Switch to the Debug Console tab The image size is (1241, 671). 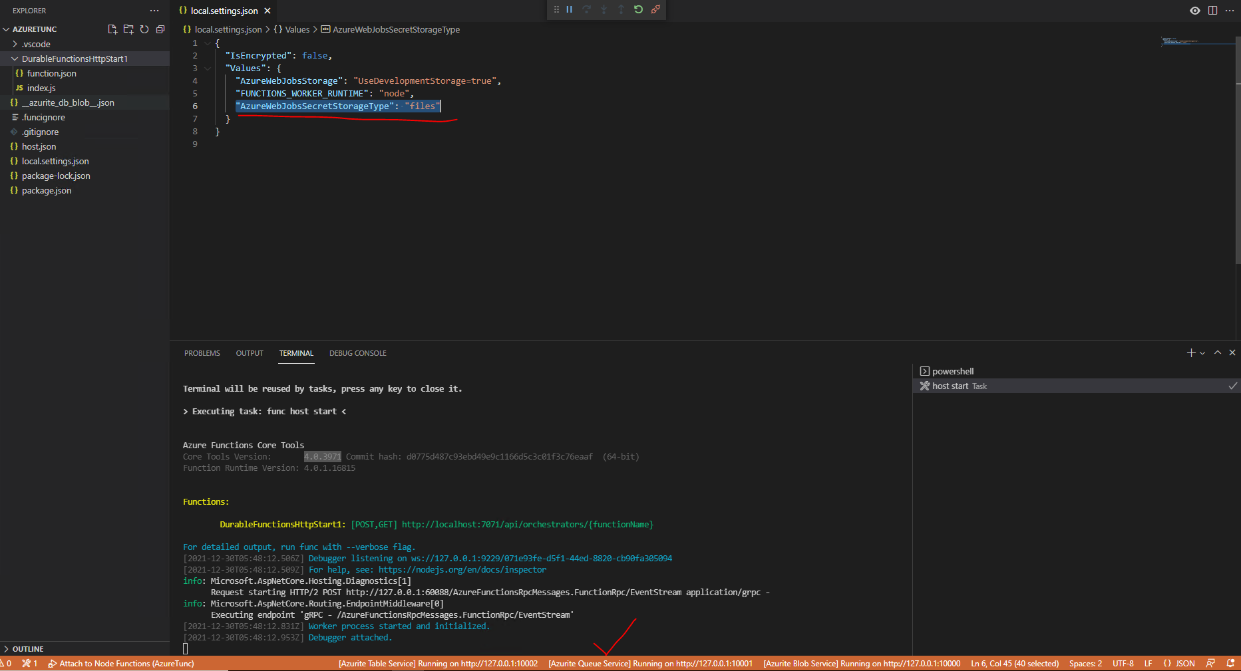[x=358, y=353]
